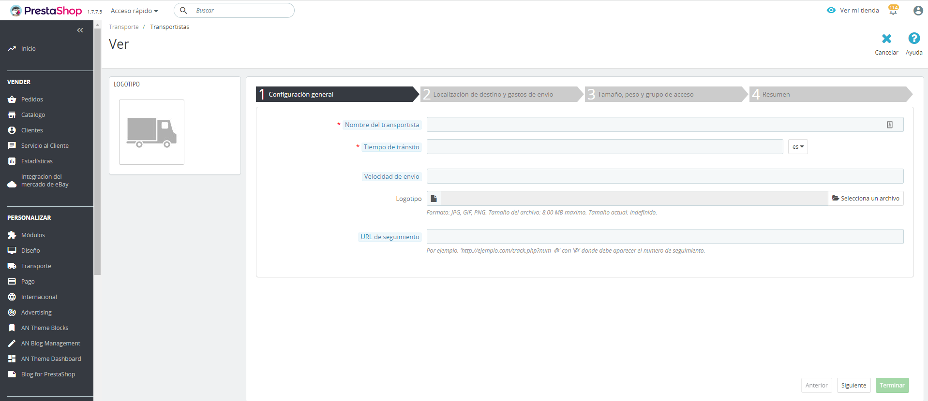Open notifications bell with 114 badge
Image resolution: width=928 pixels, height=401 pixels.
(893, 10)
